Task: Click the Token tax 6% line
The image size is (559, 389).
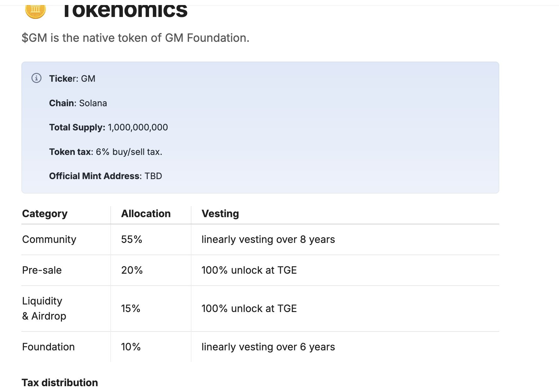Action: pos(106,152)
